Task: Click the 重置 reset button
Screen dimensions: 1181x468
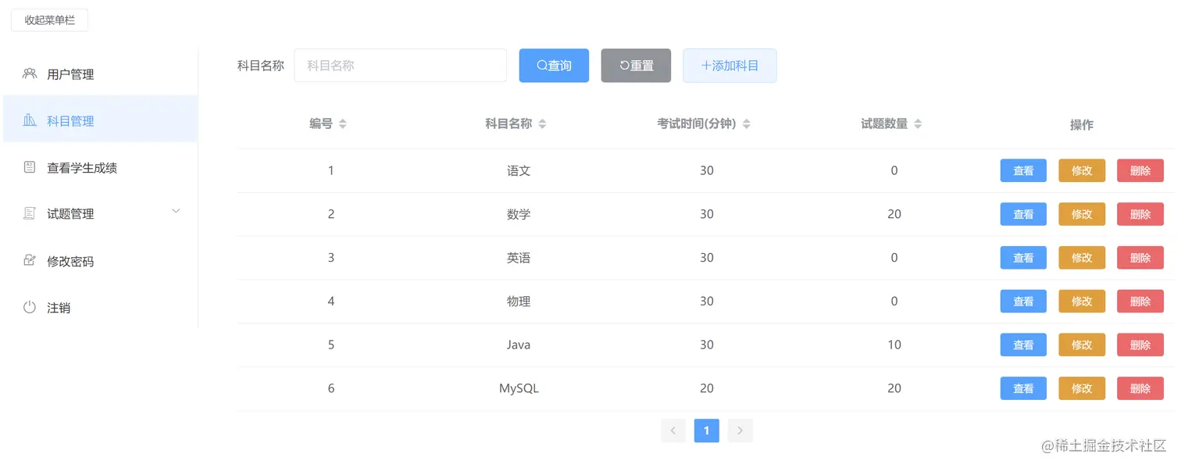Action: pos(636,66)
